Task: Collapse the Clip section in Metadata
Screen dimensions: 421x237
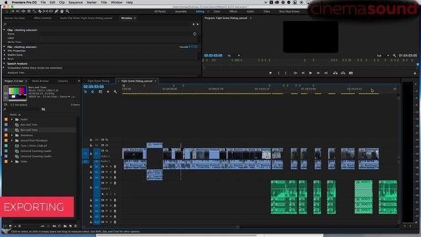Action: [4, 30]
